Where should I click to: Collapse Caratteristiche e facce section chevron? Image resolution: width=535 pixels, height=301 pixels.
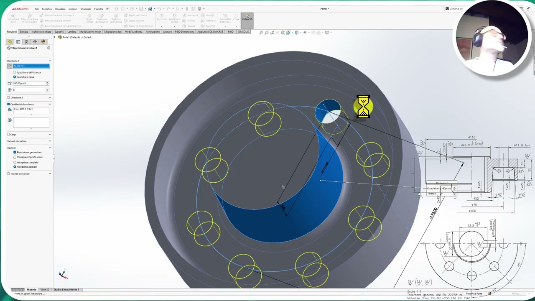click(x=50, y=104)
